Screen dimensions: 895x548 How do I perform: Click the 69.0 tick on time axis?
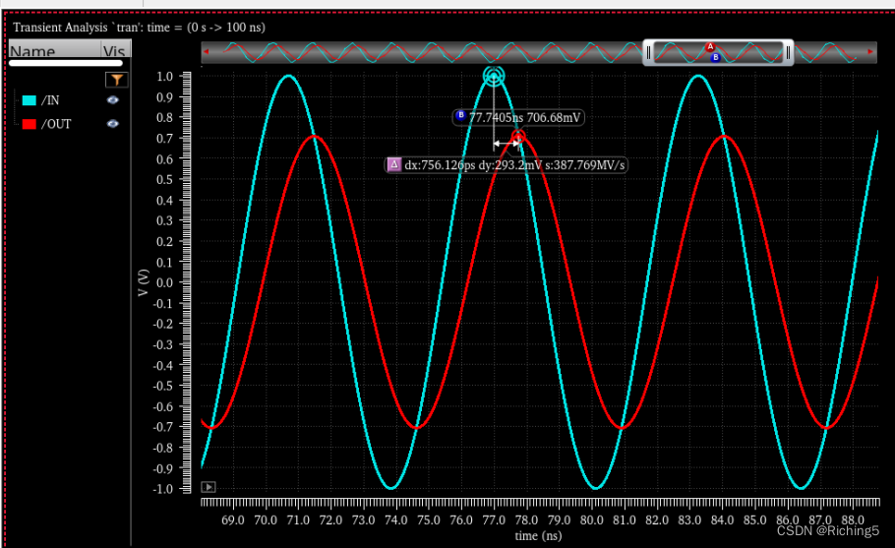click(233, 520)
